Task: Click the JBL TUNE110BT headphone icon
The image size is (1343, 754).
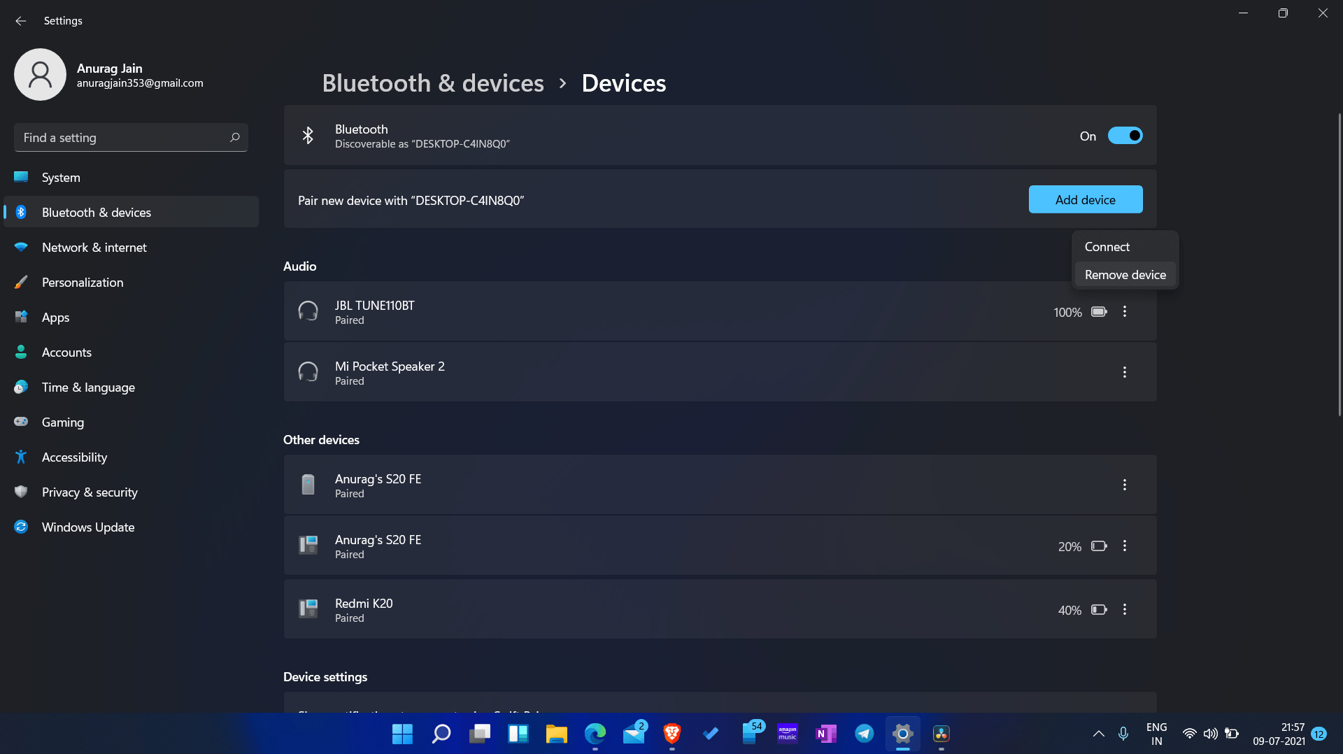Action: 308,311
